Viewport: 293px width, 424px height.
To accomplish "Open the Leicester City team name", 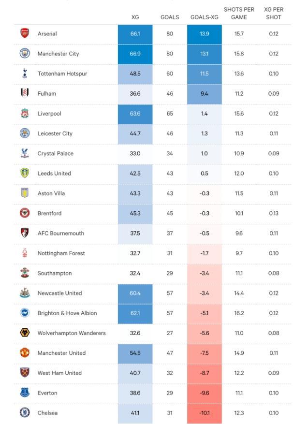I will coord(55,133).
